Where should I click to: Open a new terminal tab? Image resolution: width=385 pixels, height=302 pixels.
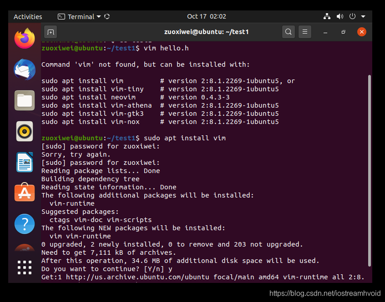coord(51,32)
